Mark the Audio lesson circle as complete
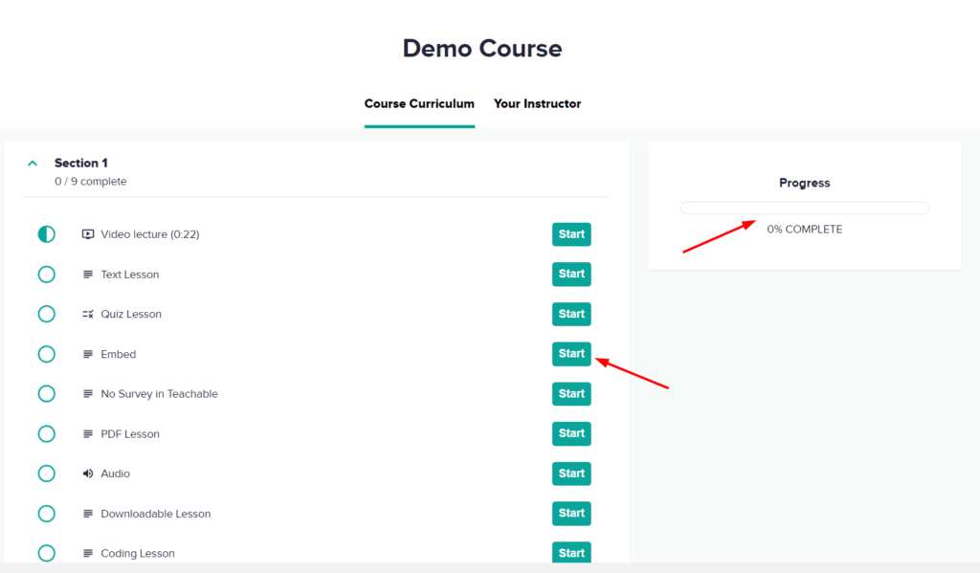980x573 pixels. (x=46, y=473)
